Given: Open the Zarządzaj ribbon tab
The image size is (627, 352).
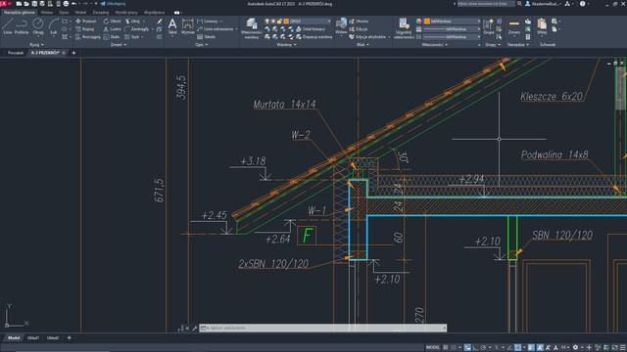Looking at the screenshot, I should point(100,13).
